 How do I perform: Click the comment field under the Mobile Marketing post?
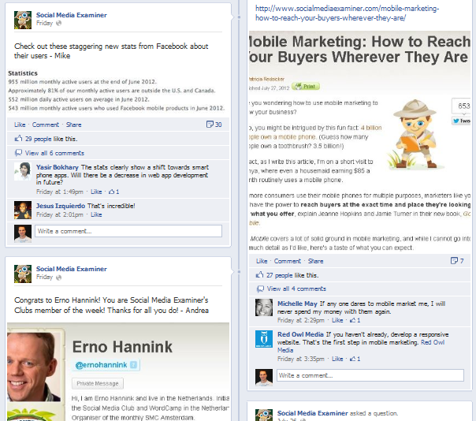coord(370,375)
